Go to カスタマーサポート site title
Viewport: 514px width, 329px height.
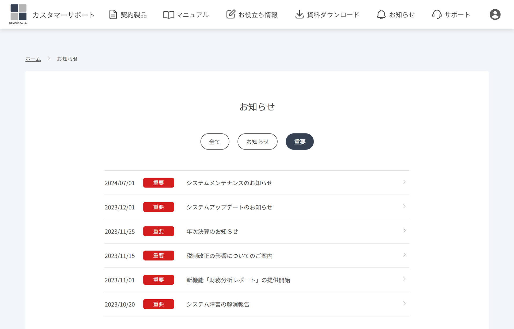pos(64,15)
